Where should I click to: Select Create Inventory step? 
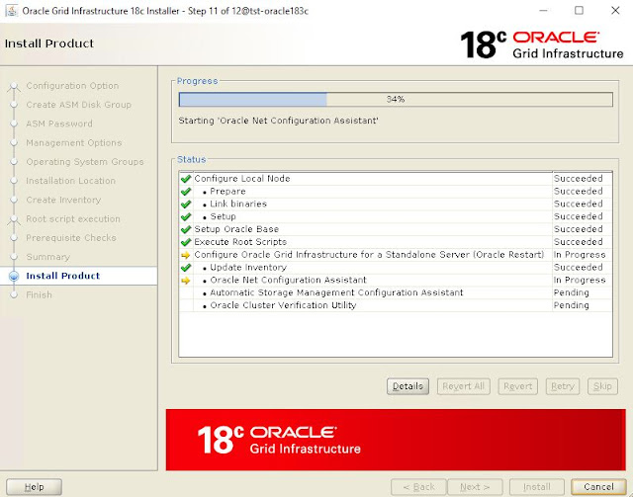pyautogui.click(x=63, y=201)
